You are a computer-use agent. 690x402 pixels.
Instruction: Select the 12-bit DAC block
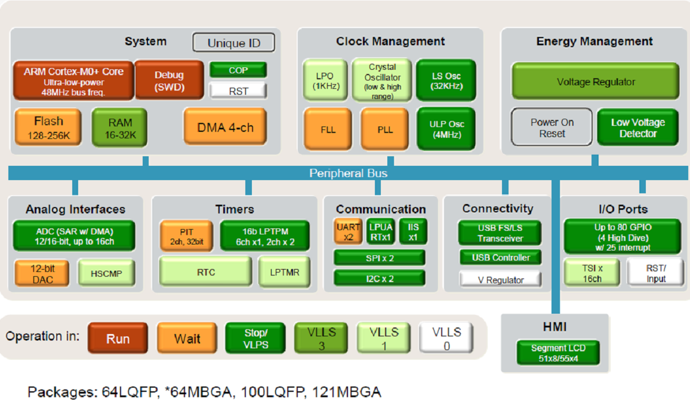[x=42, y=273]
